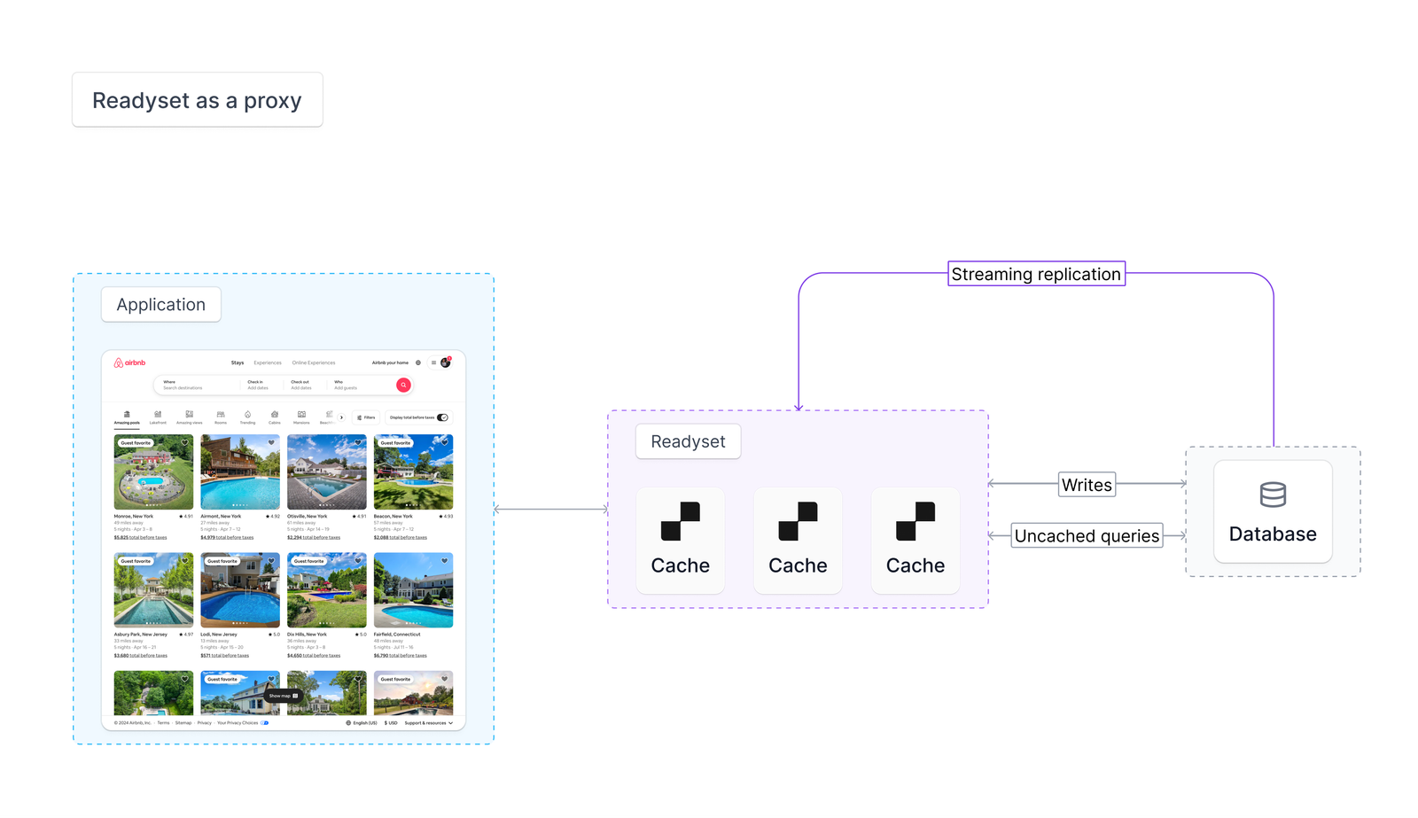Switch to the Experiences tab
The image size is (1418, 818).
(x=268, y=362)
